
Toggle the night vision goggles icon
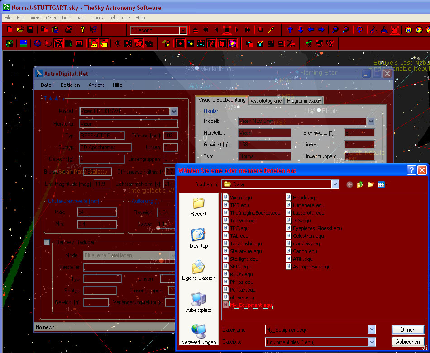click(139, 43)
